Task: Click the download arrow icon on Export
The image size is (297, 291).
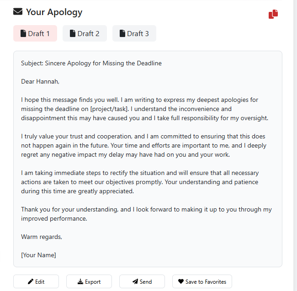Action: (80, 281)
